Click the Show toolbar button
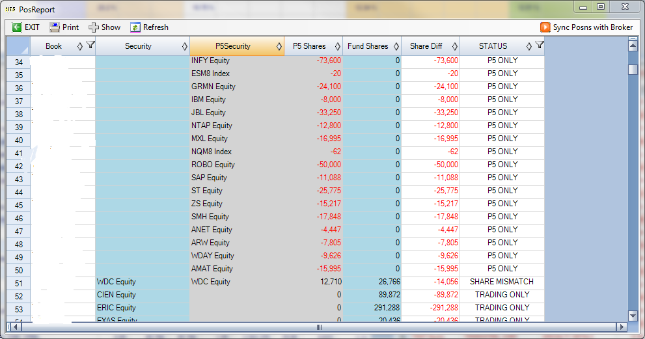 [x=105, y=27]
